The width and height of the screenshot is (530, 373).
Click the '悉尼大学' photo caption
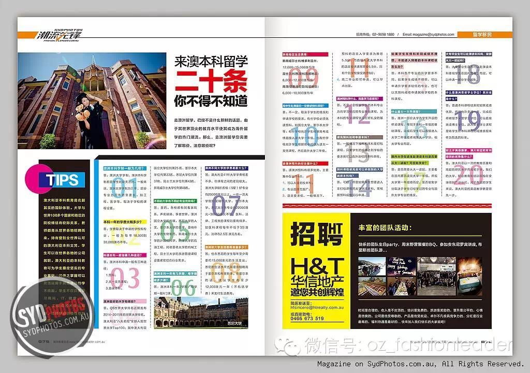click(x=234, y=323)
